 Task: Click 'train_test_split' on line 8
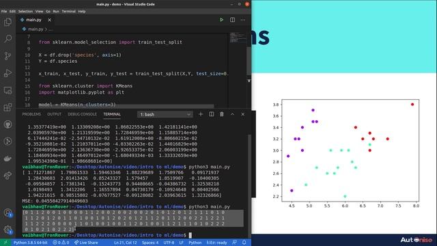coord(160,42)
